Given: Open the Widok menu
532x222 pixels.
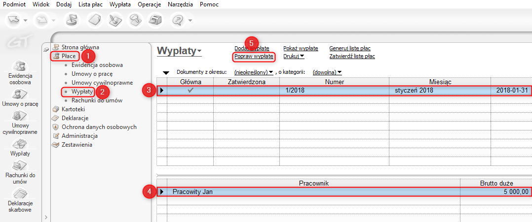Looking at the screenshot, I should pos(42,4).
